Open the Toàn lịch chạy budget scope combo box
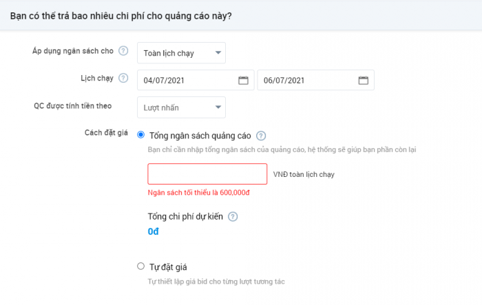 [x=181, y=53]
